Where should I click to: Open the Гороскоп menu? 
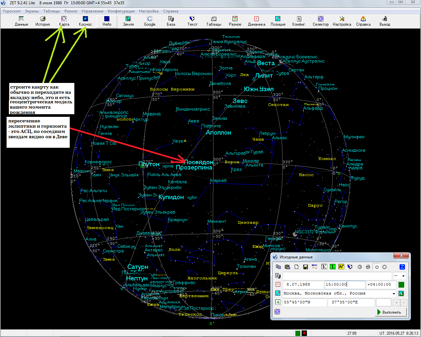click(12, 11)
